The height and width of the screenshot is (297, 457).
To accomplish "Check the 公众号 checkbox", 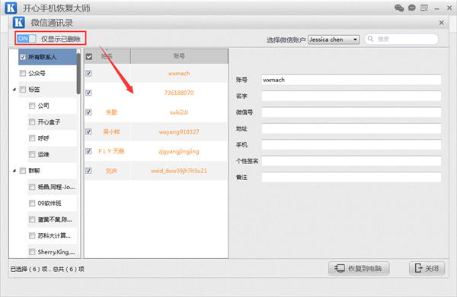I will coord(23,73).
